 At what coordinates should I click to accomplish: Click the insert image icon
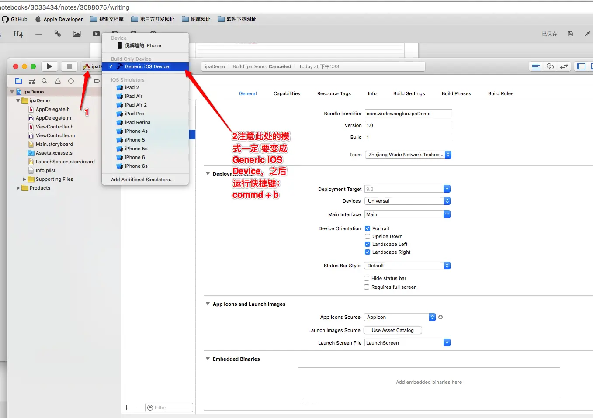pyautogui.click(x=77, y=34)
